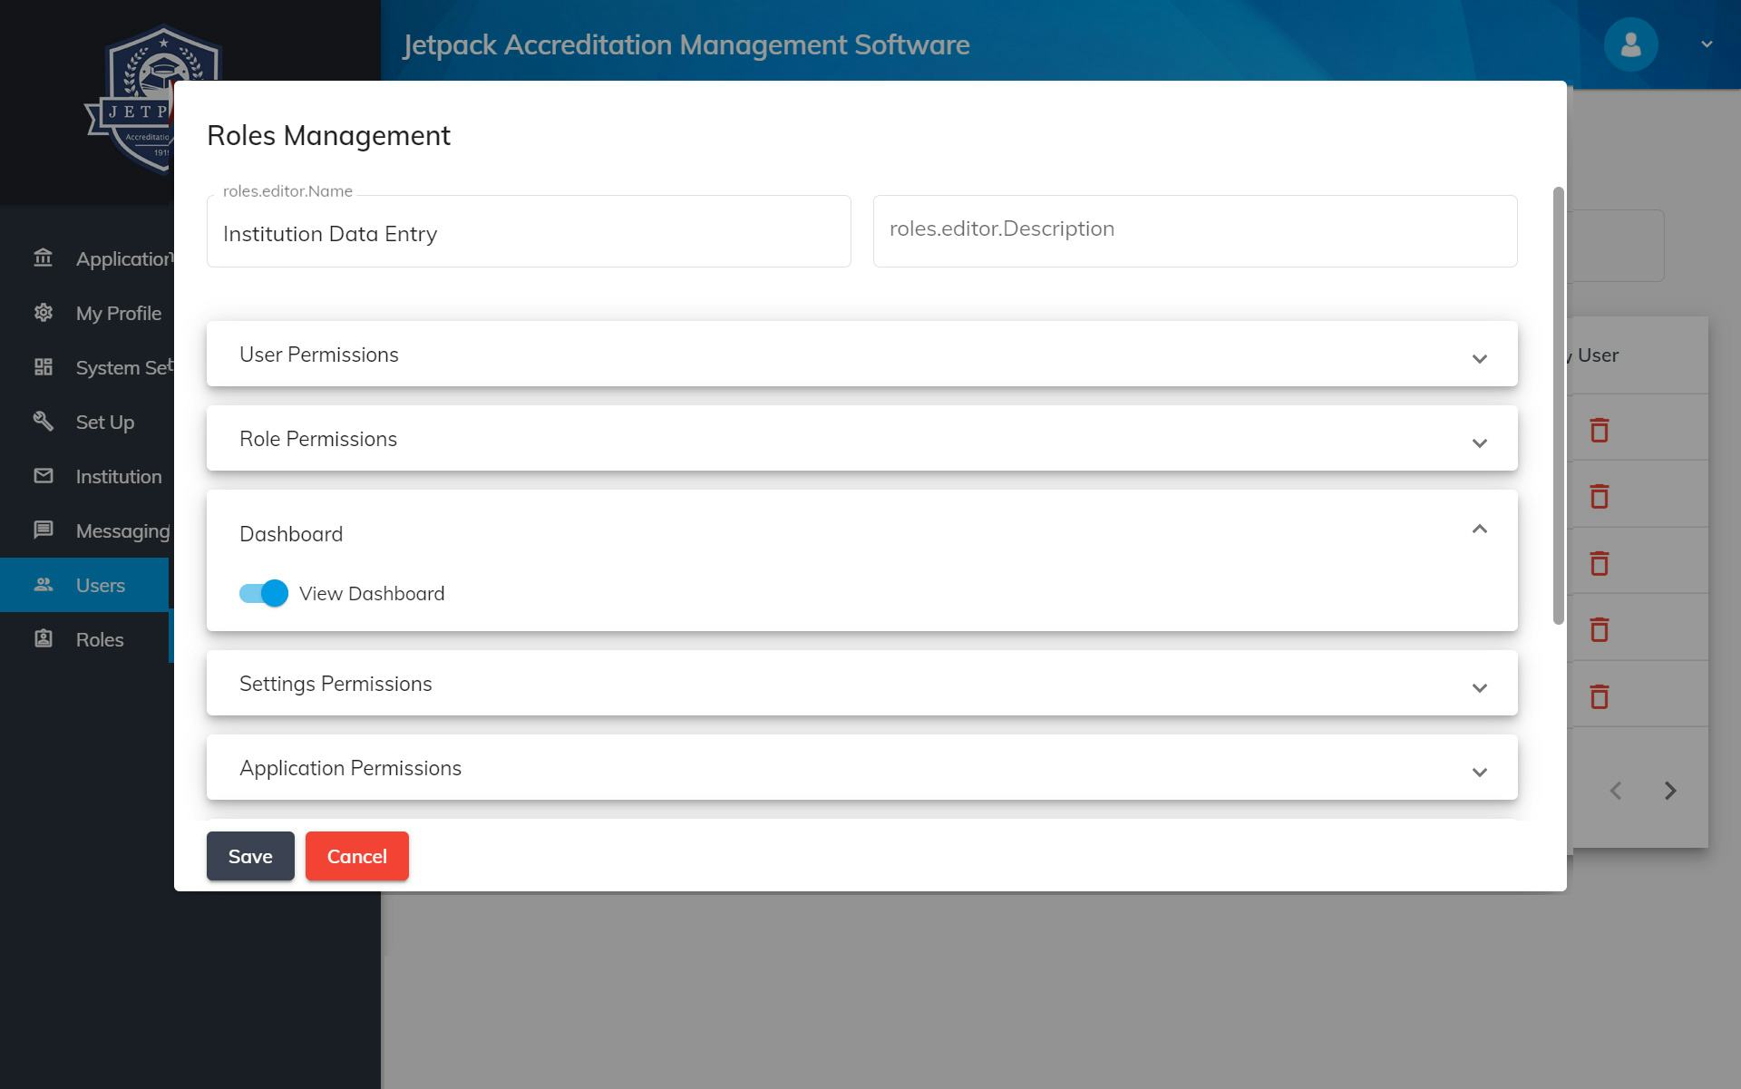Screen dimensions: 1741x1089
Task: Open System Settings in the sidebar
Action: [43, 367]
